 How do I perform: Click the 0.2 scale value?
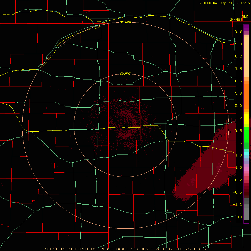[238, 180]
